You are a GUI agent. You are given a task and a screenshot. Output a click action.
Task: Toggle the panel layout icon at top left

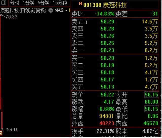4,3
